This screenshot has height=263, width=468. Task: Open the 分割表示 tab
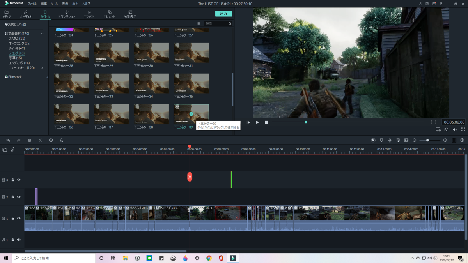130,14
